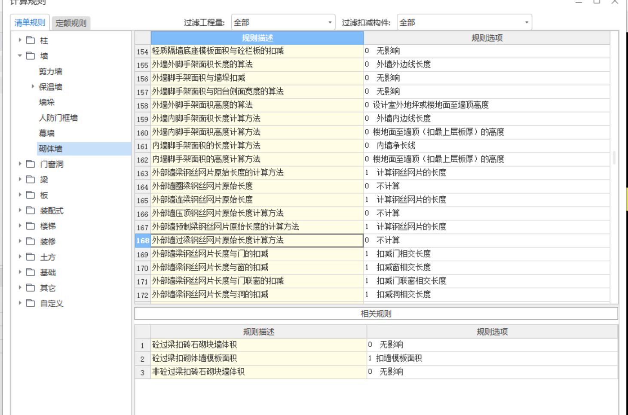This screenshot has width=628, height=415.
Task: Select row 168 外部墙过梁钢丝网片原始长度计算方法
Action: pos(257,240)
